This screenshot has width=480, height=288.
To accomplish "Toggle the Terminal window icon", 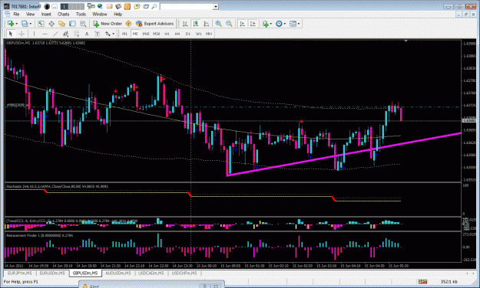I will [72, 24].
